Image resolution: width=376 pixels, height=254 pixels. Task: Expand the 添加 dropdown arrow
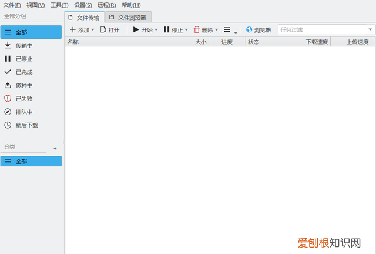(x=93, y=30)
